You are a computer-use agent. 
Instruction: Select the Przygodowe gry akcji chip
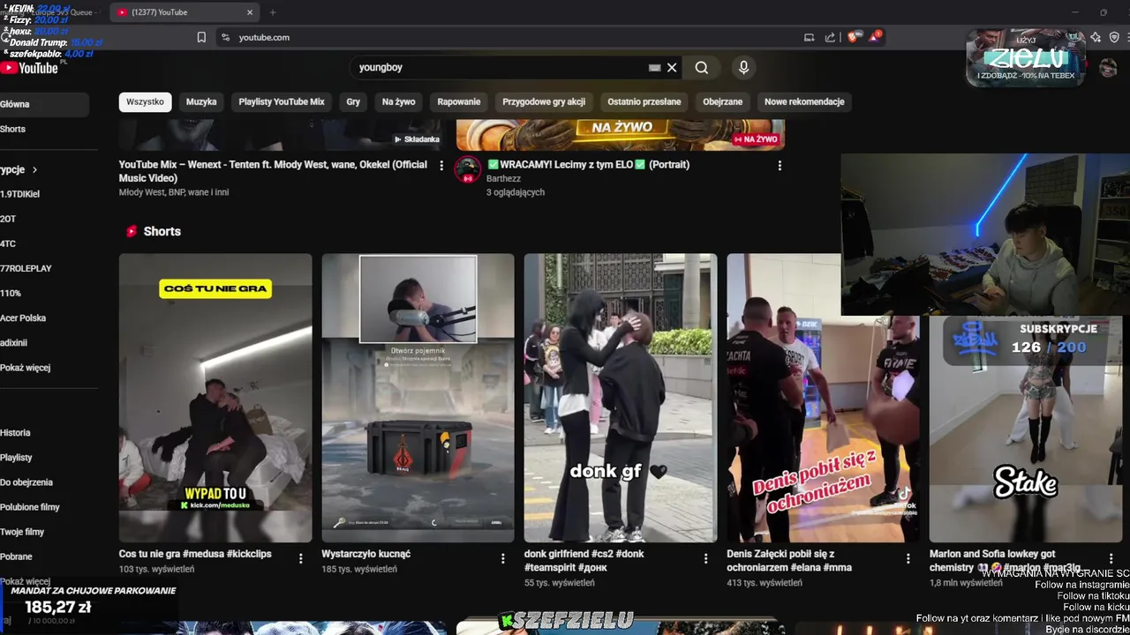point(544,101)
